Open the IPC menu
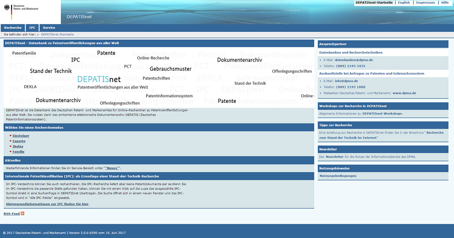This screenshot has height=238, width=454. pyautogui.click(x=33, y=28)
